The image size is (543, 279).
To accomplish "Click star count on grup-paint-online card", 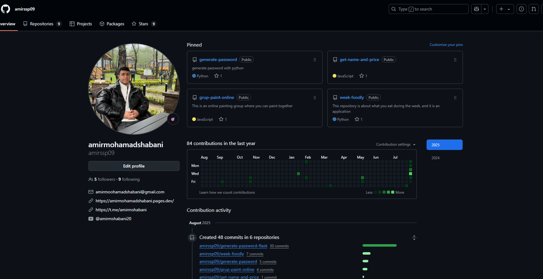I will point(223,119).
